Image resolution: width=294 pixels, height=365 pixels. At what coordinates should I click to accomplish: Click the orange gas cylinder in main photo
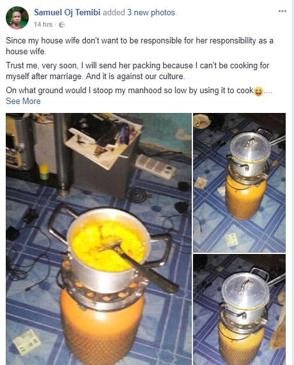coord(102,326)
